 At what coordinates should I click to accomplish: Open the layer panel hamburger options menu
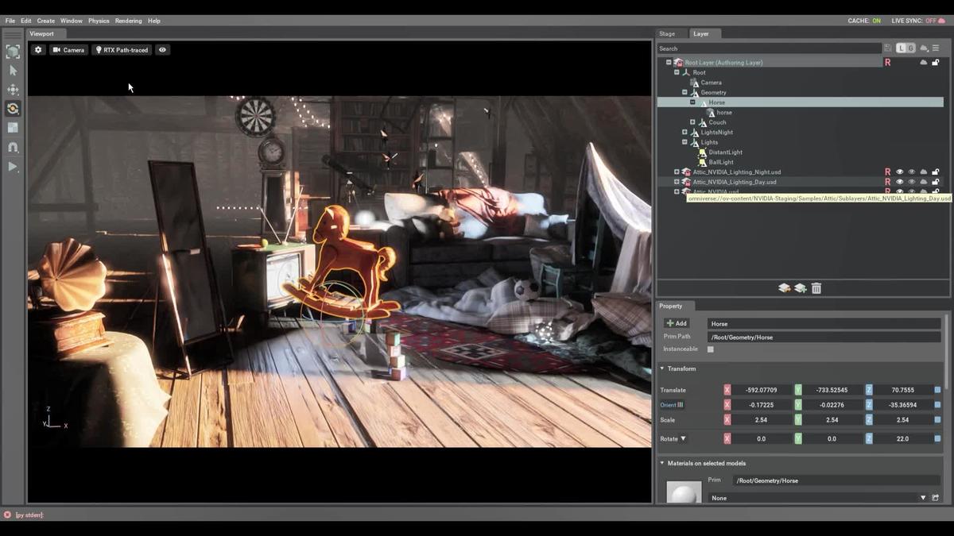click(x=936, y=48)
